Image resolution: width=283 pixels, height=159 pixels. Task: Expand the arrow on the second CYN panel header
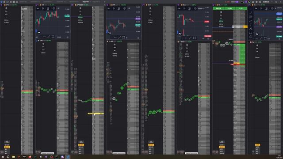[x=38, y=5]
